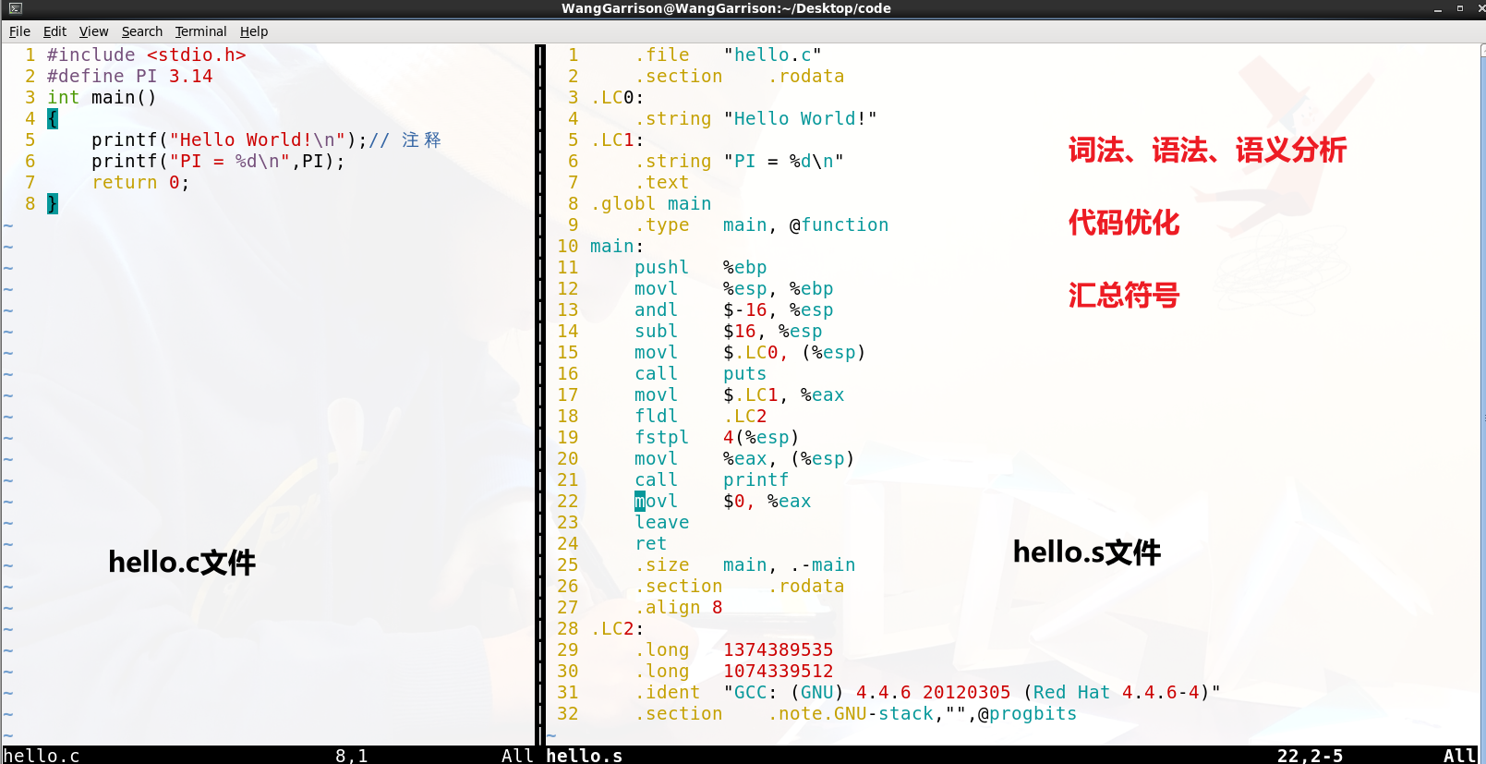The height and width of the screenshot is (764, 1486).
Task: Click the closing brace on line 8
Action: [53, 203]
